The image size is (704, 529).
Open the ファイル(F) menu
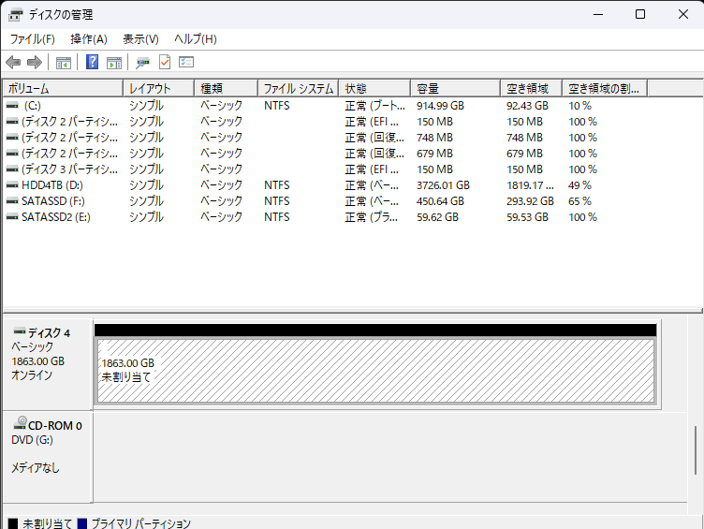(x=33, y=39)
